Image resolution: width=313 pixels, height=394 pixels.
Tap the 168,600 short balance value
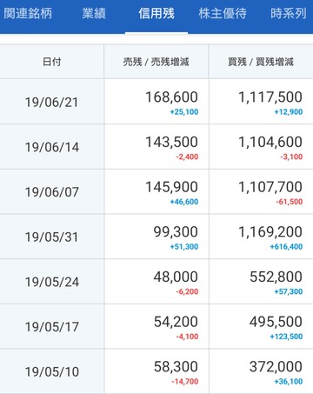click(x=171, y=97)
